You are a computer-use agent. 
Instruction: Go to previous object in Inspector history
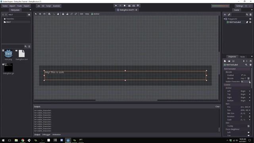point(244,61)
